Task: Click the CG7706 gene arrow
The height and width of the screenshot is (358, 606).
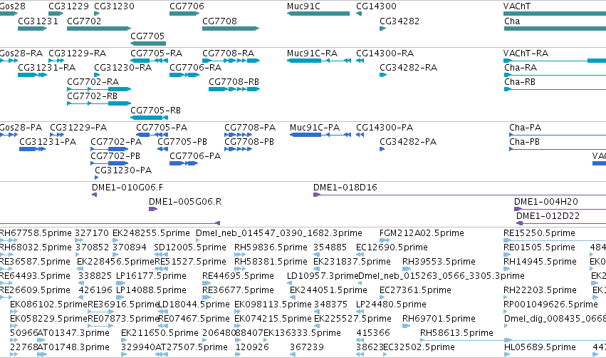Action: click(x=184, y=14)
